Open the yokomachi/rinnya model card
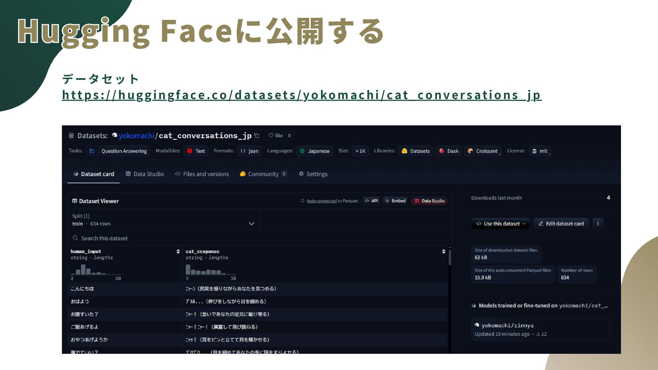658x370 pixels. [540, 329]
